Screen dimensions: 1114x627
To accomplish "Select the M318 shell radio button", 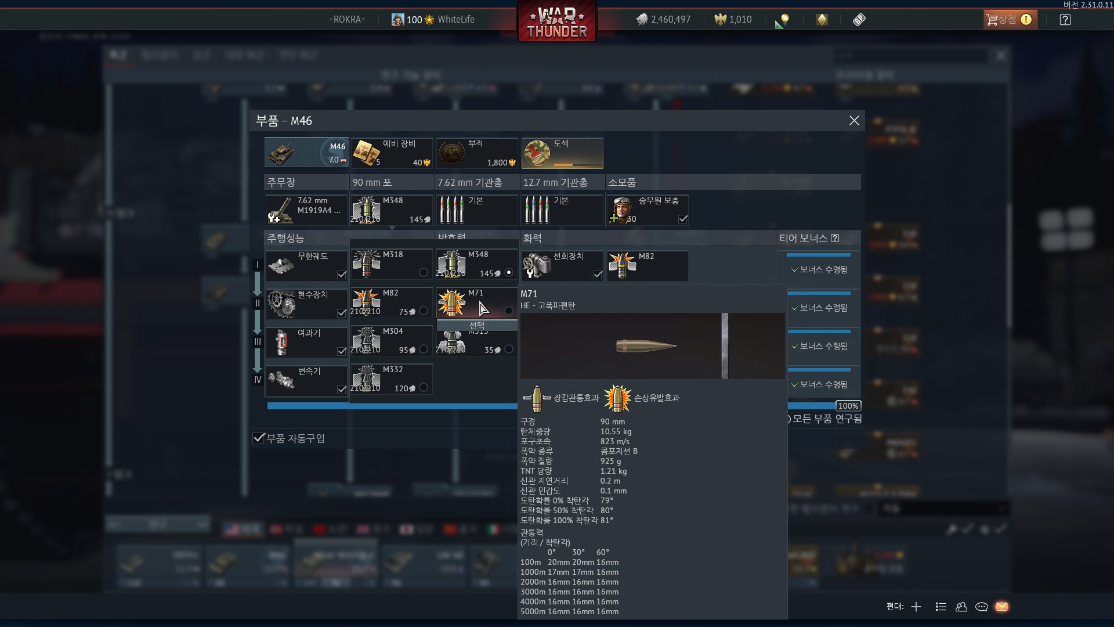I will pyautogui.click(x=424, y=272).
